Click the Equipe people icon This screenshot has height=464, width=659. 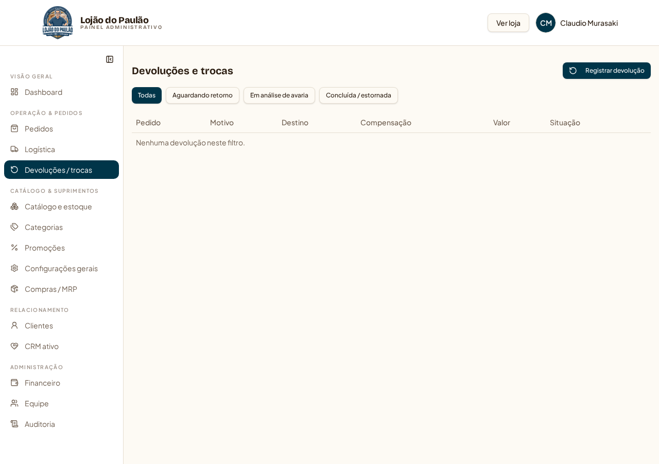[x=14, y=403]
